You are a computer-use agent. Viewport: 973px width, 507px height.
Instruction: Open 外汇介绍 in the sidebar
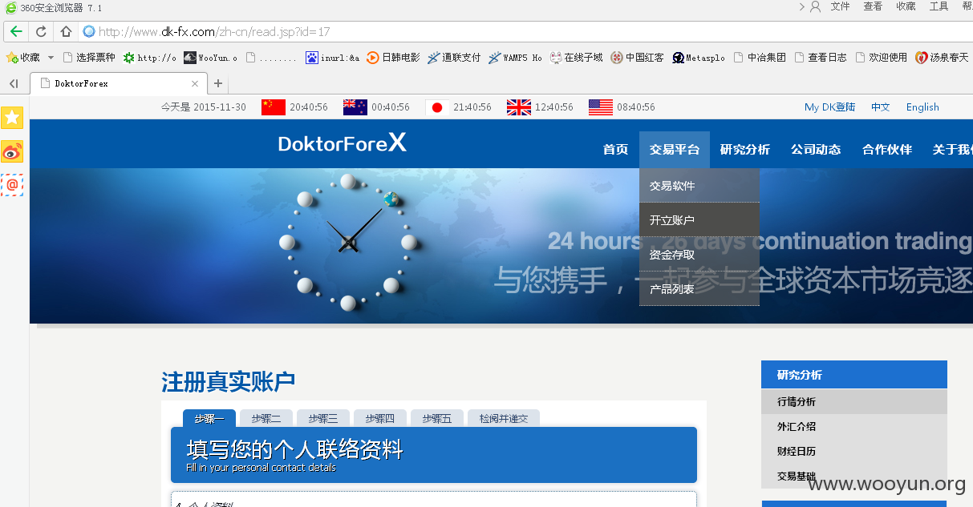click(x=854, y=426)
